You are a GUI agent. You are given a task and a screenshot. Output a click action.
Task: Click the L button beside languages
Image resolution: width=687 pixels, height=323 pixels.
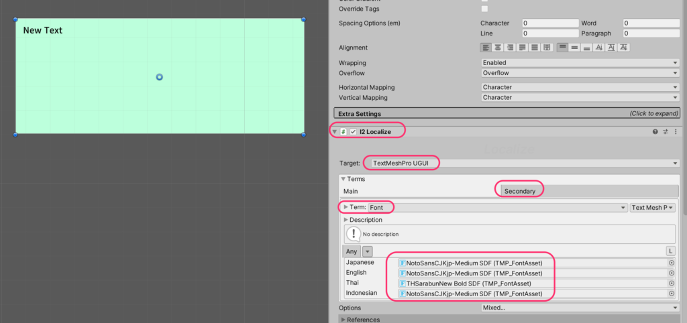click(x=670, y=251)
